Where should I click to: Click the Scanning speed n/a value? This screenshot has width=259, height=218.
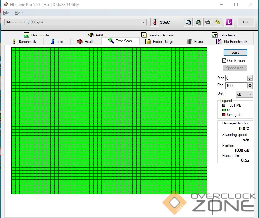pos(246,140)
